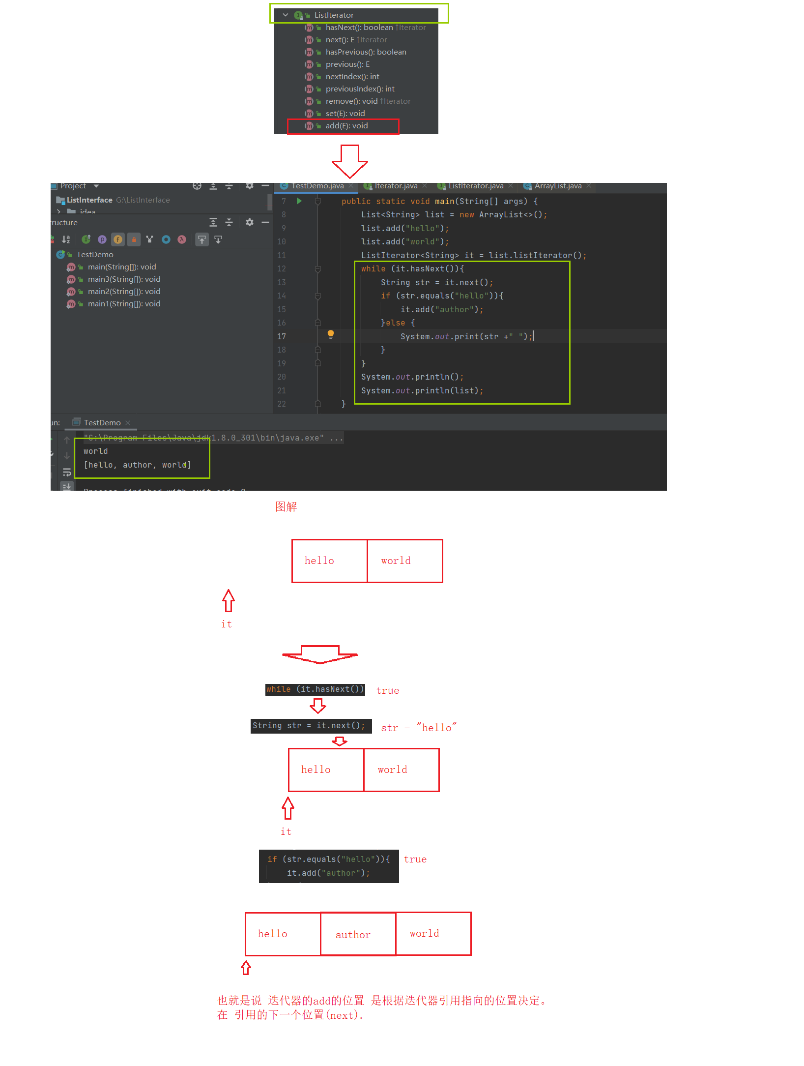Collapse else block fold marker at line 16

[318, 323]
